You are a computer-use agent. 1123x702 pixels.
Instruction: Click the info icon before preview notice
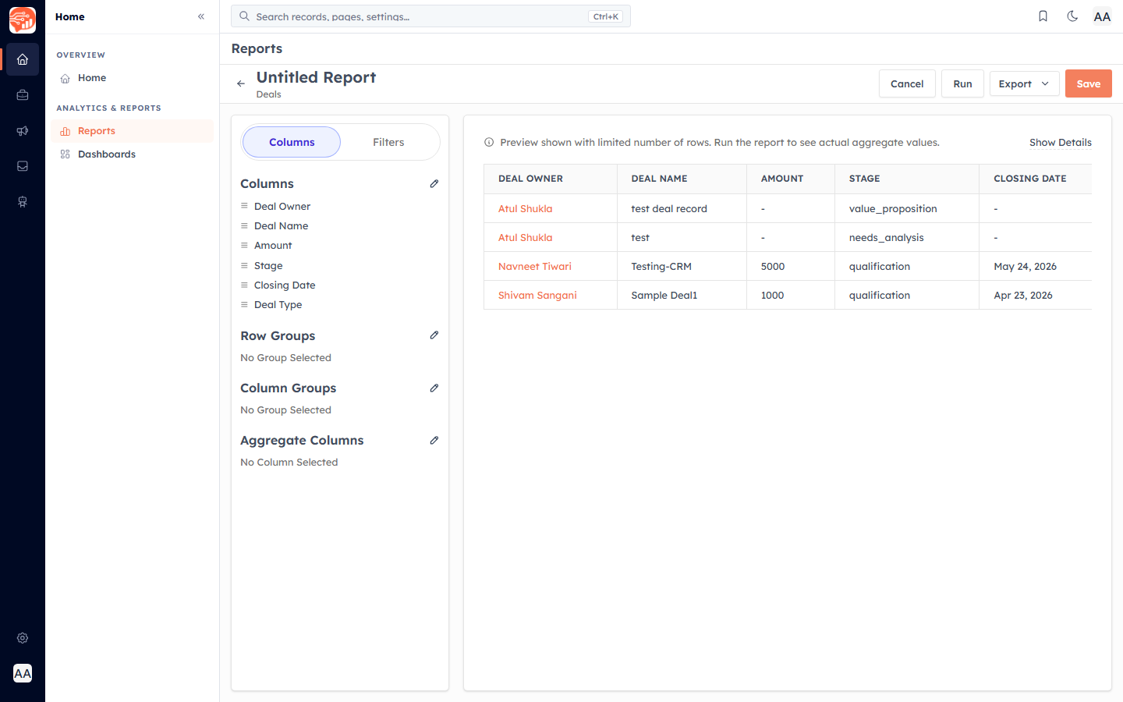[x=489, y=142]
